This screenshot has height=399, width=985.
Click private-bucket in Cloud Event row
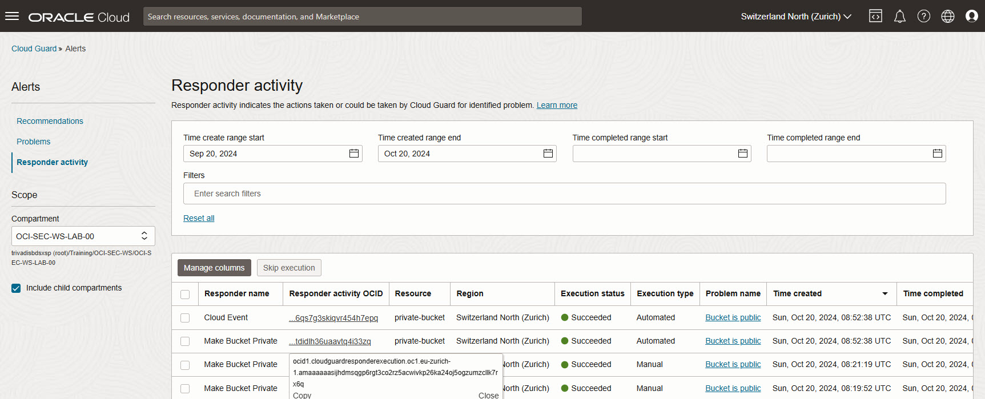pyautogui.click(x=419, y=317)
